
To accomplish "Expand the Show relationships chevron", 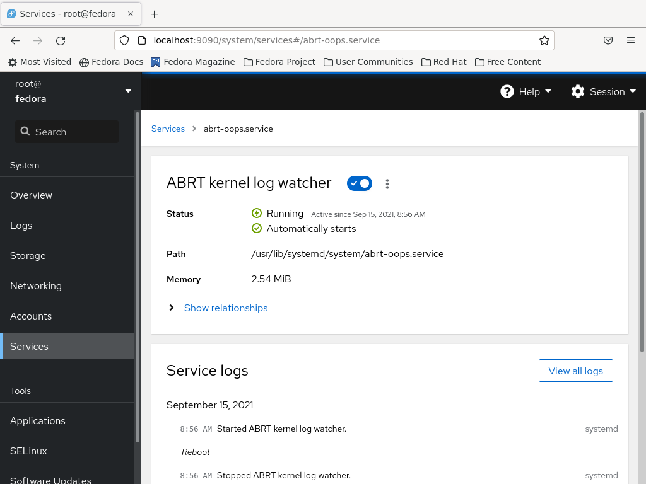I will point(172,308).
